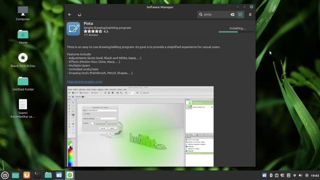Click Software Manager taskbar button
Image resolution: width=320 pixels, height=180 pixels.
[70, 175]
